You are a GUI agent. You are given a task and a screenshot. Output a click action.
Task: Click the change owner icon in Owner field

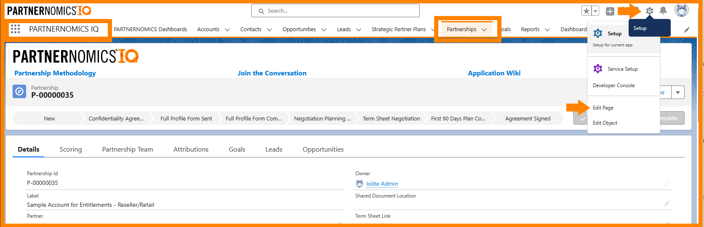(667, 184)
